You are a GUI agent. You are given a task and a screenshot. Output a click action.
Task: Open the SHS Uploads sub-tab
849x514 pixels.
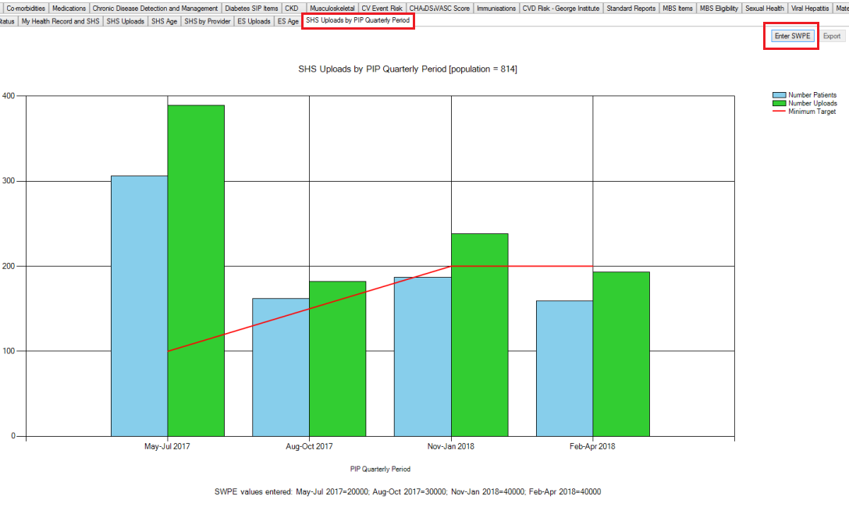(x=125, y=21)
